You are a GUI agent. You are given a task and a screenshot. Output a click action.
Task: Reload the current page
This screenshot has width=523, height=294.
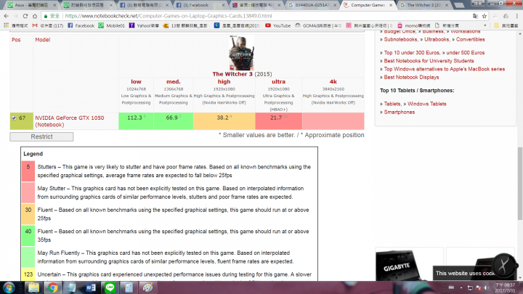tap(25, 16)
